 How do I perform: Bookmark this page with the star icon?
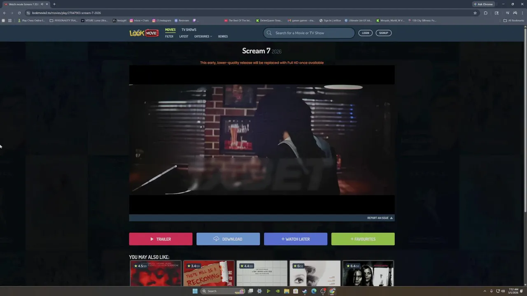[475, 13]
